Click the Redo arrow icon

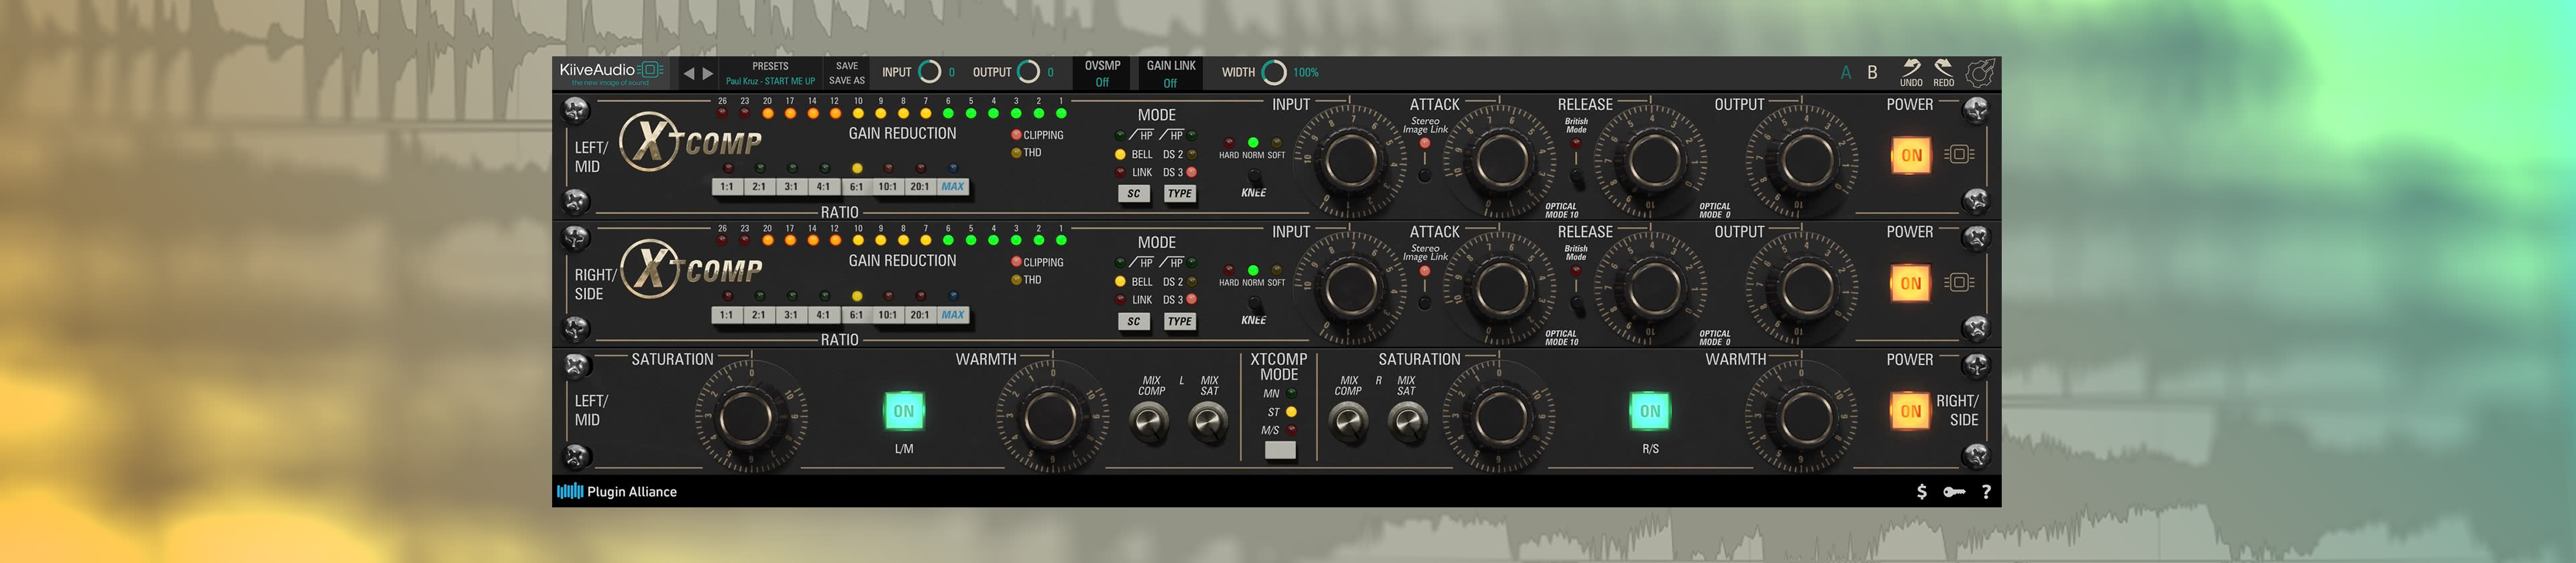coord(1943,68)
